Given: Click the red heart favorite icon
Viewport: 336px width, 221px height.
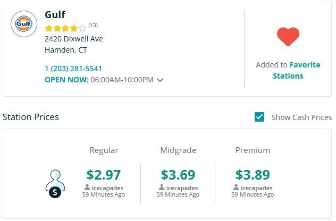Looking at the screenshot, I should point(288,37).
